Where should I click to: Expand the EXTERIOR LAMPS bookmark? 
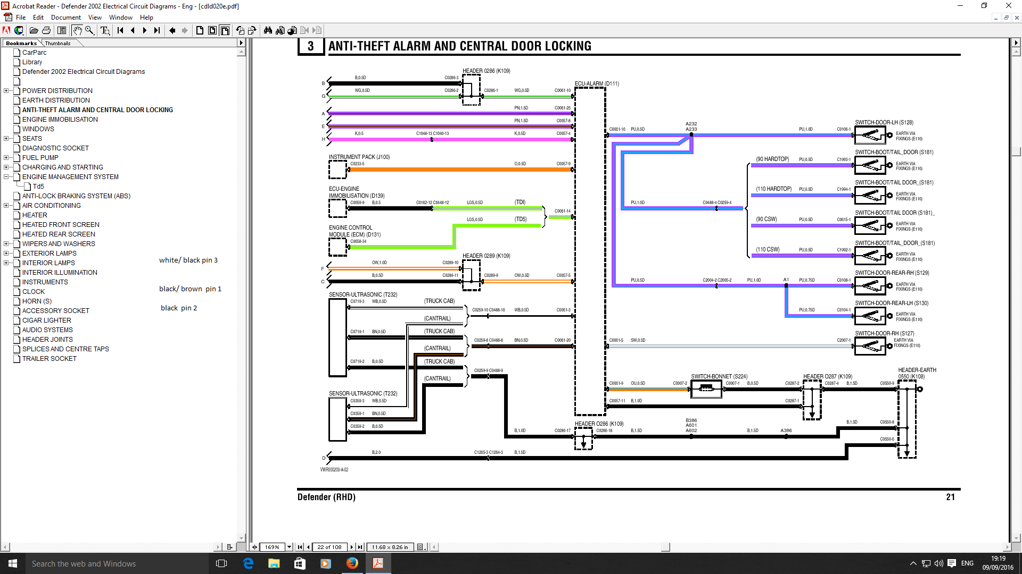(6, 254)
